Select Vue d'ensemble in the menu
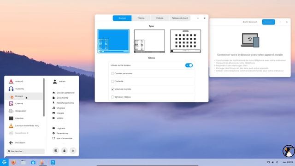Image resolution: width=295 pixels, height=166 pixels. (62, 138)
